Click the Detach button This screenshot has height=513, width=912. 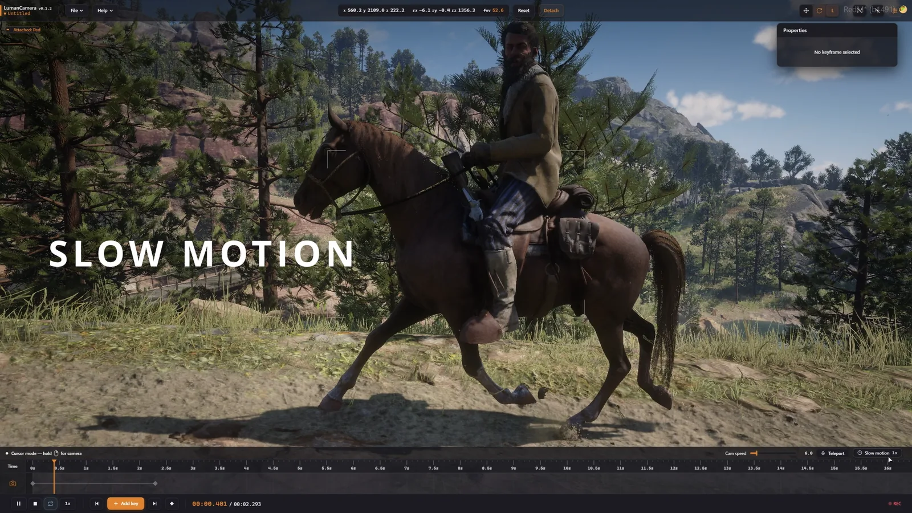coord(551,10)
